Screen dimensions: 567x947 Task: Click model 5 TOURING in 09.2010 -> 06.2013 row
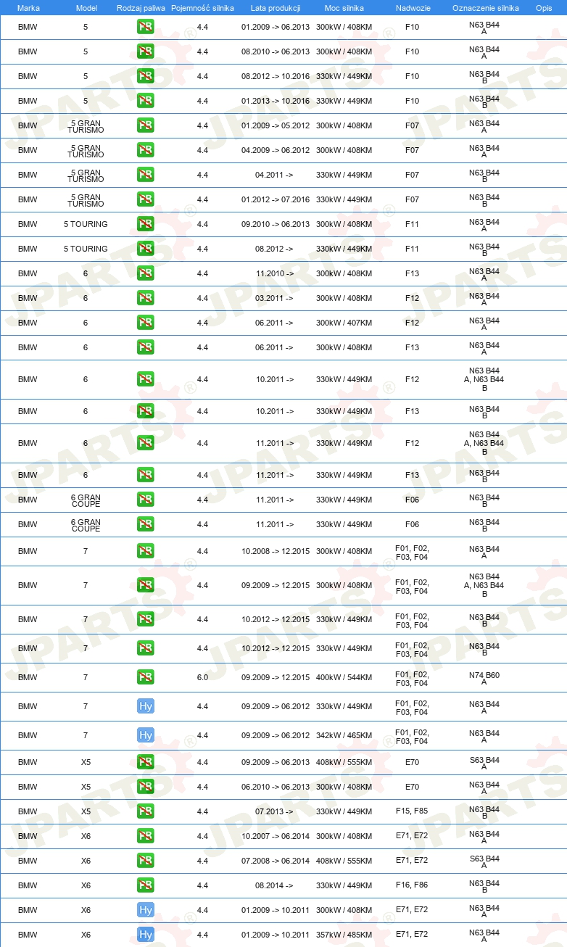(86, 224)
